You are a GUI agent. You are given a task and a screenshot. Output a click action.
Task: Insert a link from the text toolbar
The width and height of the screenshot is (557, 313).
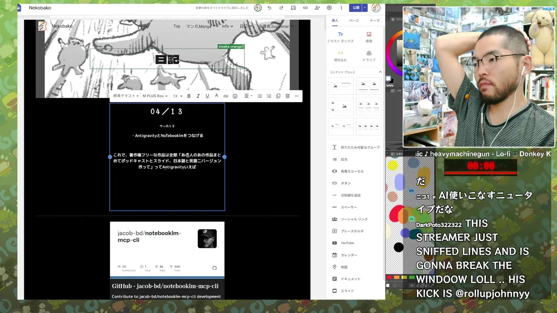click(226, 96)
